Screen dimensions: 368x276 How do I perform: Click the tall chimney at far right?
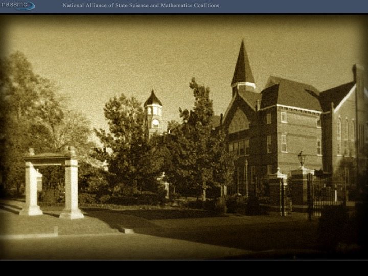coord(358,77)
